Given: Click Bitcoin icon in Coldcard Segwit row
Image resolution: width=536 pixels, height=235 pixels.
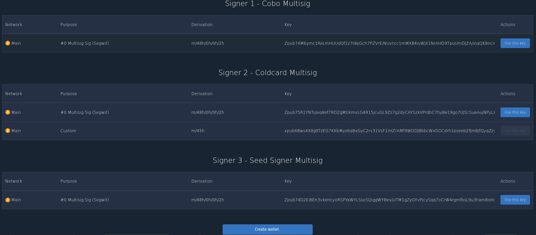Looking at the screenshot, I should pyautogui.click(x=8, y=112).
